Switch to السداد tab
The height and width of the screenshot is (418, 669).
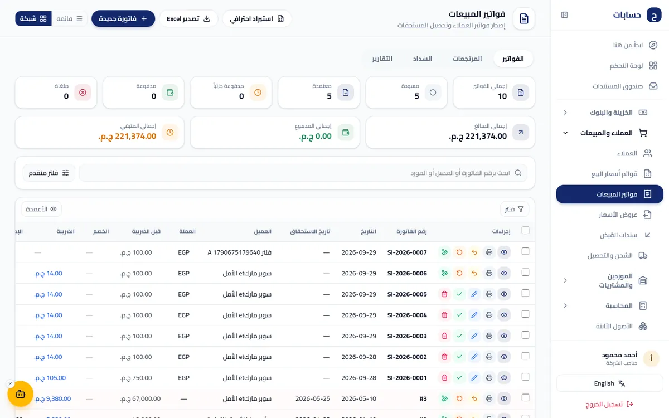[x=422, y=59]
